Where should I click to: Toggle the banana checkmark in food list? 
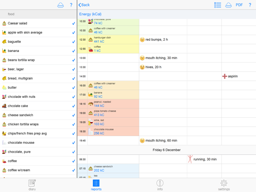click(73, 51)
